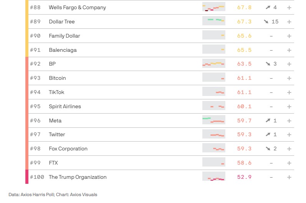This screenshot has width=306, height=203.
Task: Click the plus icon for FTX
Action: click(289, 163)
